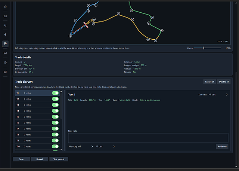Click the map Zoom slider handle
The height and width of the screenshot is (171, 239).
point(203,48)
